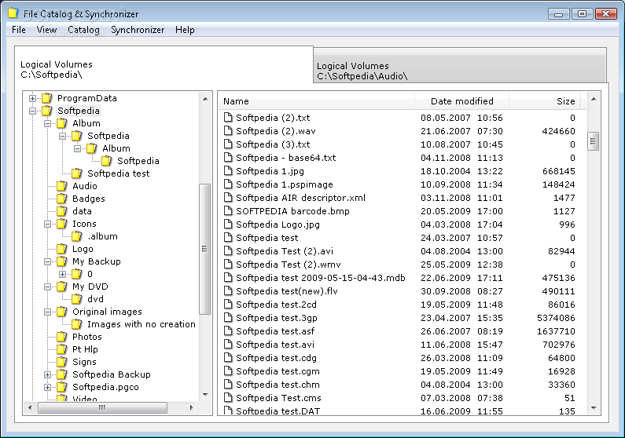Select the Softpedia test.cdg file
625x438 pixels.
click(276, 358)
